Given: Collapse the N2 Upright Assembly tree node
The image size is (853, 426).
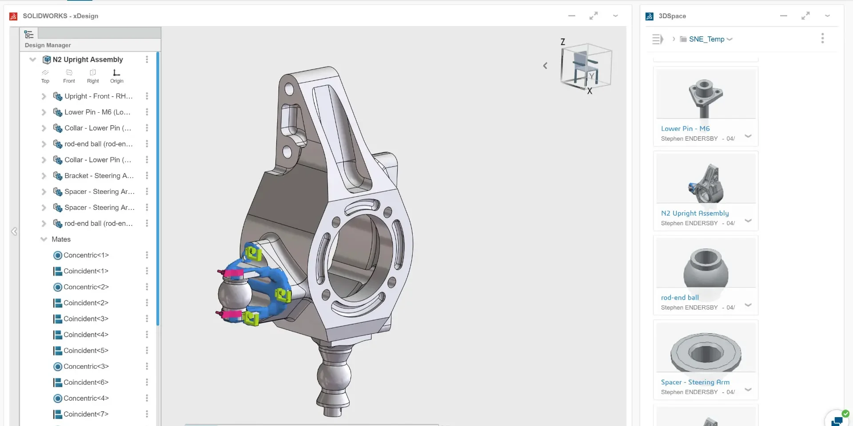Looking at the screenshot, I should tap(32, 59).
